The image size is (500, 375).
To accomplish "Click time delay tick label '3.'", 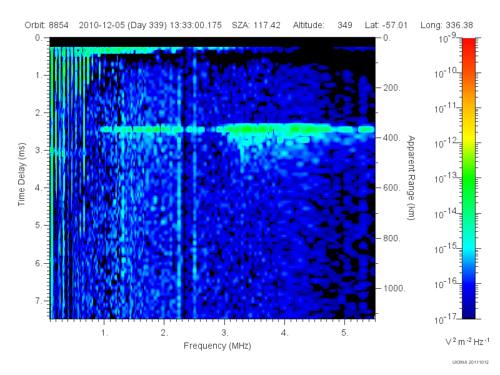I will (x=39, y=150).
